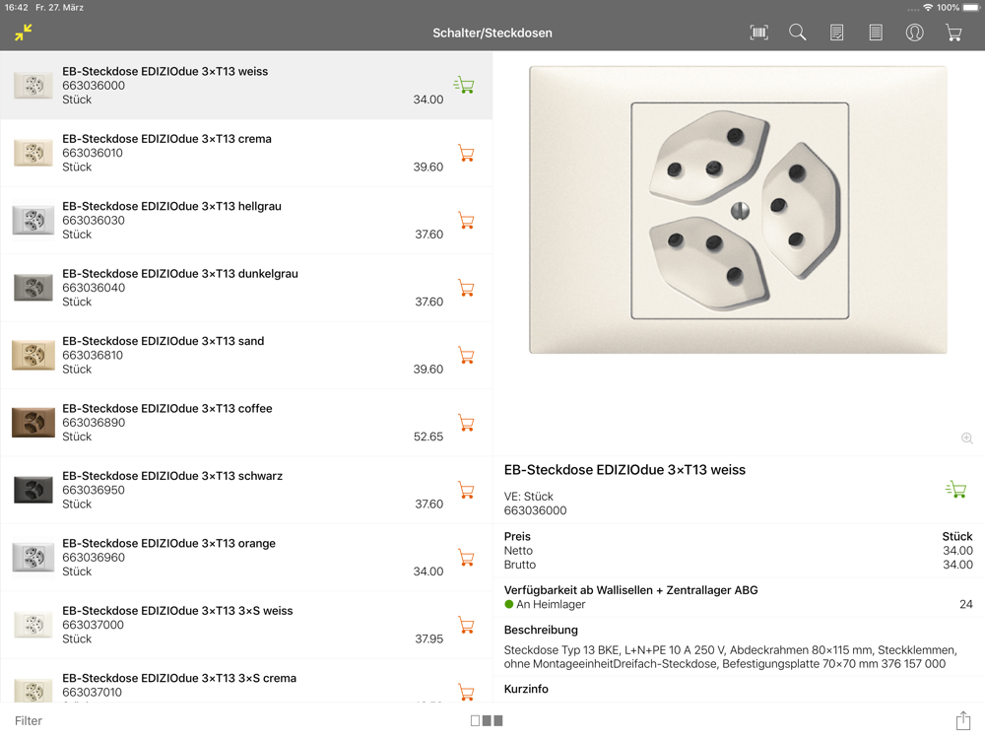Click the 'Kurzinfo' section heading
This screenshot has height=739, width=985.
tap(526, 689)
